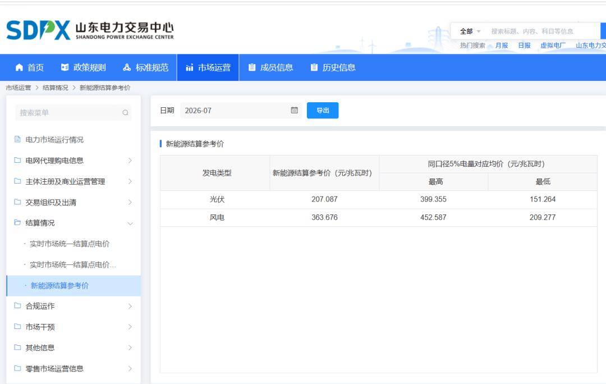Click the value 207.087
This screenshot has height=384, width=606.
point(324,199)
